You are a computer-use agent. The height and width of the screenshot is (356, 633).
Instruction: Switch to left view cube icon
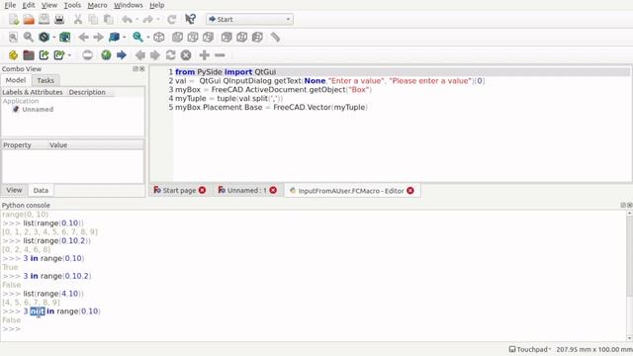(x=257, y=38)
